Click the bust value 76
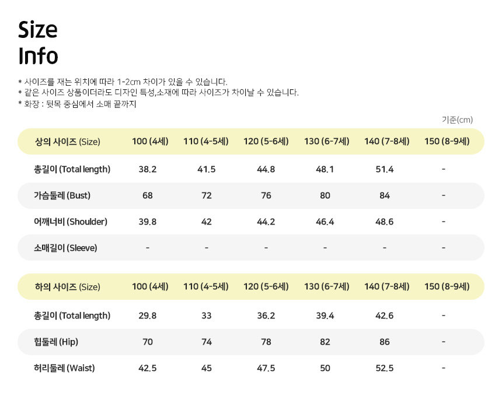 (x=266, y=196)
